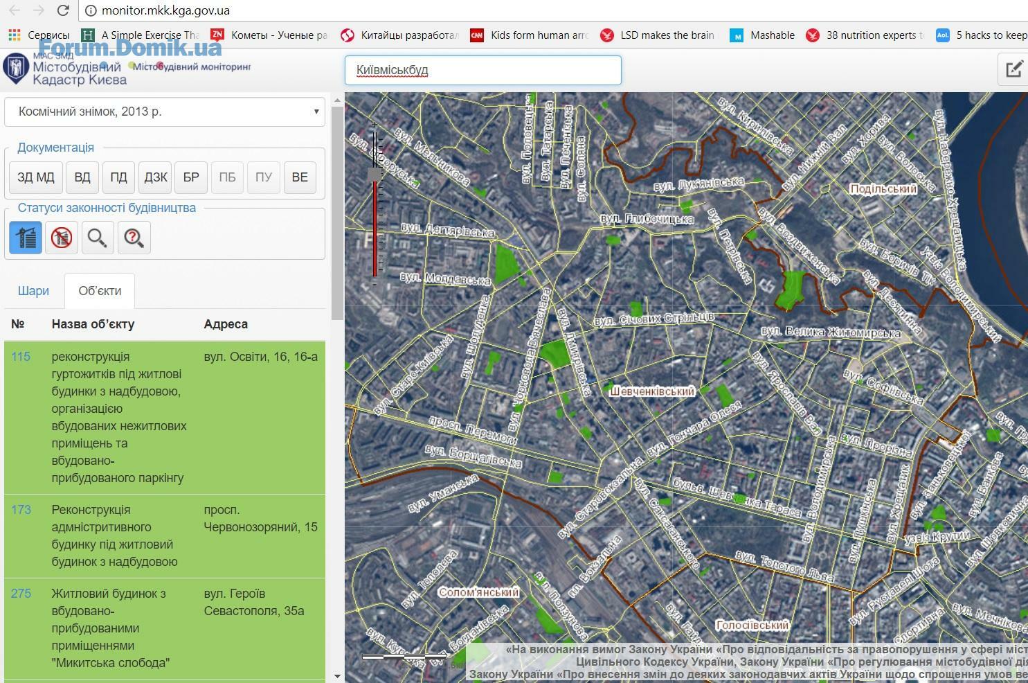Select address 'просп. Червонозоряний, 15'
The width and height of the screenshot is (1028, 683).
click(260, 518)
